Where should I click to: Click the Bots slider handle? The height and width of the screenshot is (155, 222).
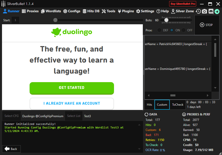(166, 20)
